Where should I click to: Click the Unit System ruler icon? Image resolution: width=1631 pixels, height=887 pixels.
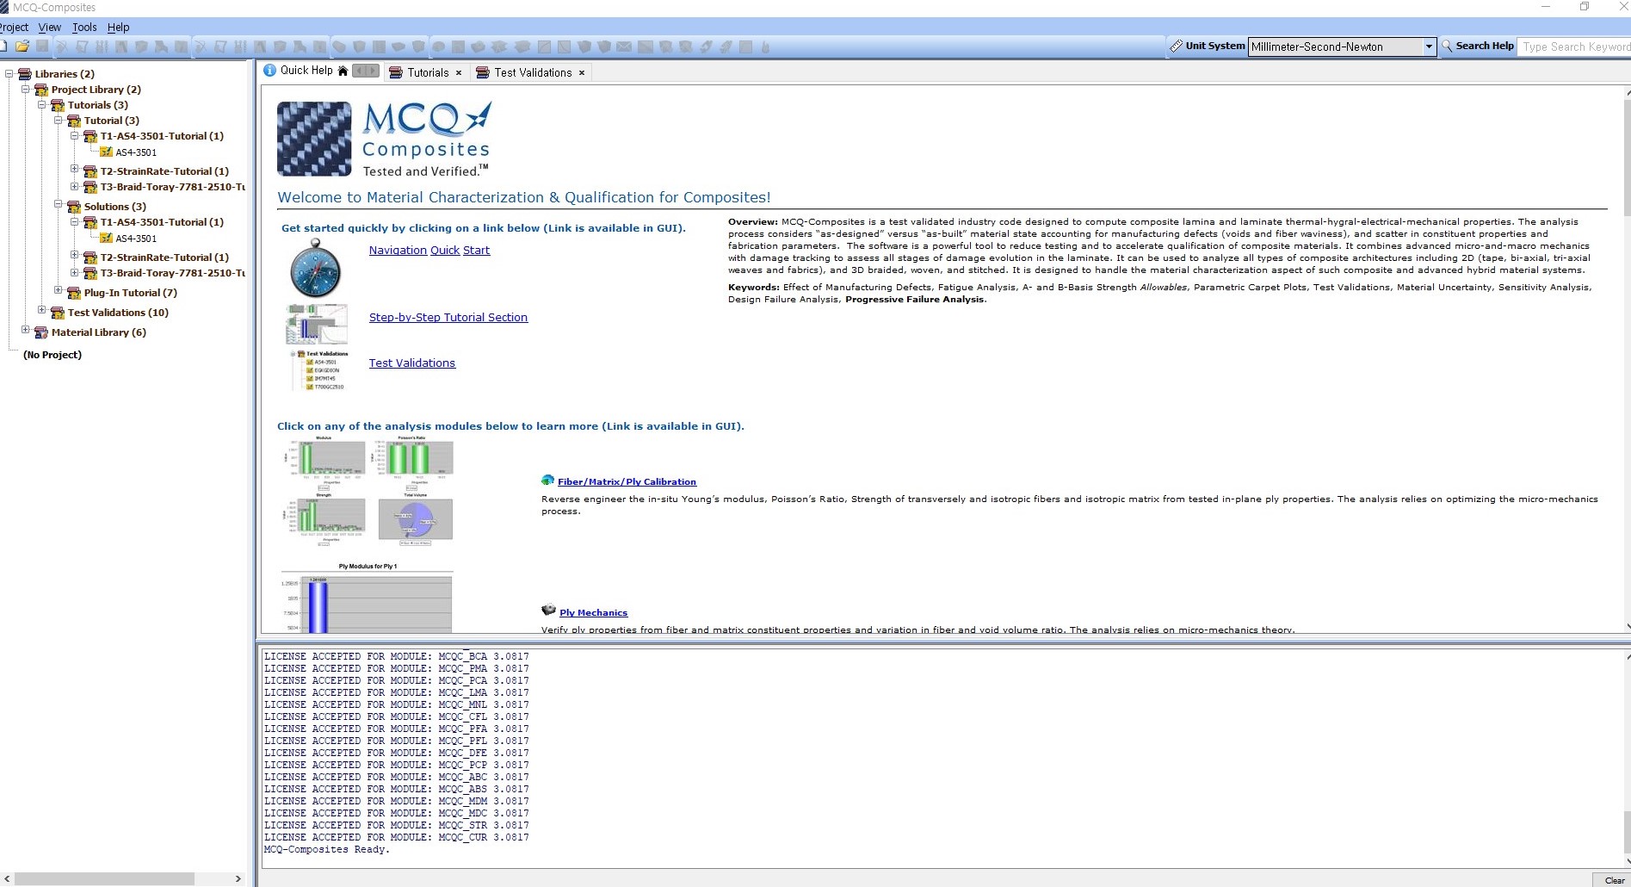(x=1176, y=47)
